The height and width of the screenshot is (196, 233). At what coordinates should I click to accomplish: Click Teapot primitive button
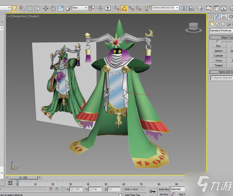point(219,65)
